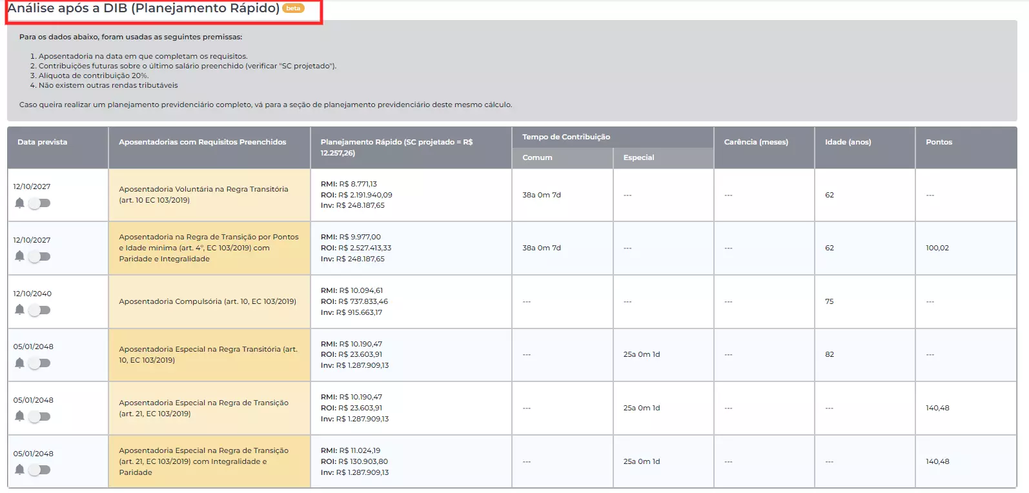Click the 'ROI: R$ 737.833,46' value
Viewport: 1029px width, 493px height.
point(354,301)
